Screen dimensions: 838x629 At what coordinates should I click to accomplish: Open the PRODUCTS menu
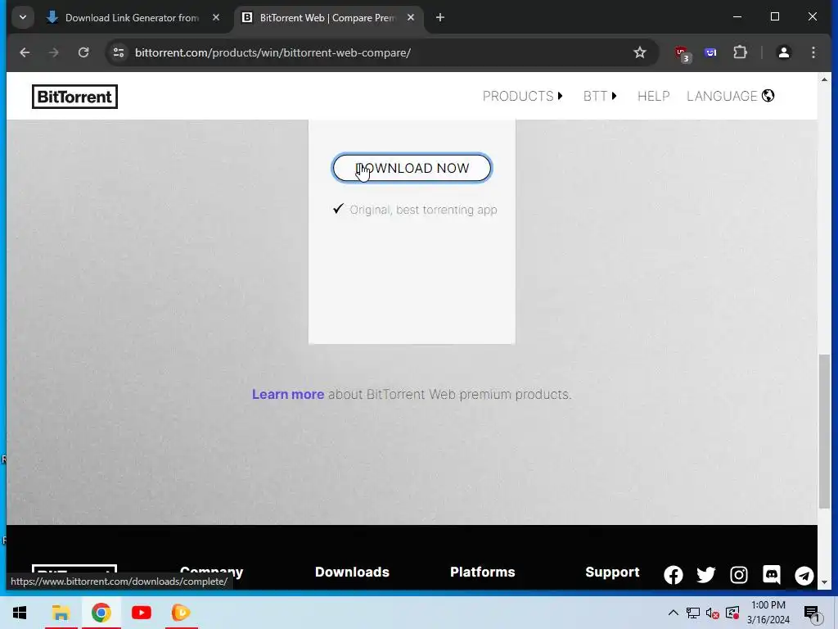[x=523, y=97]
